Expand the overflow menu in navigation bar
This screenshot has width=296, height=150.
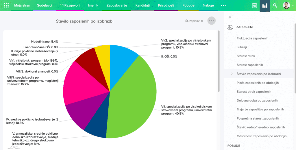(x=223, y=5)
